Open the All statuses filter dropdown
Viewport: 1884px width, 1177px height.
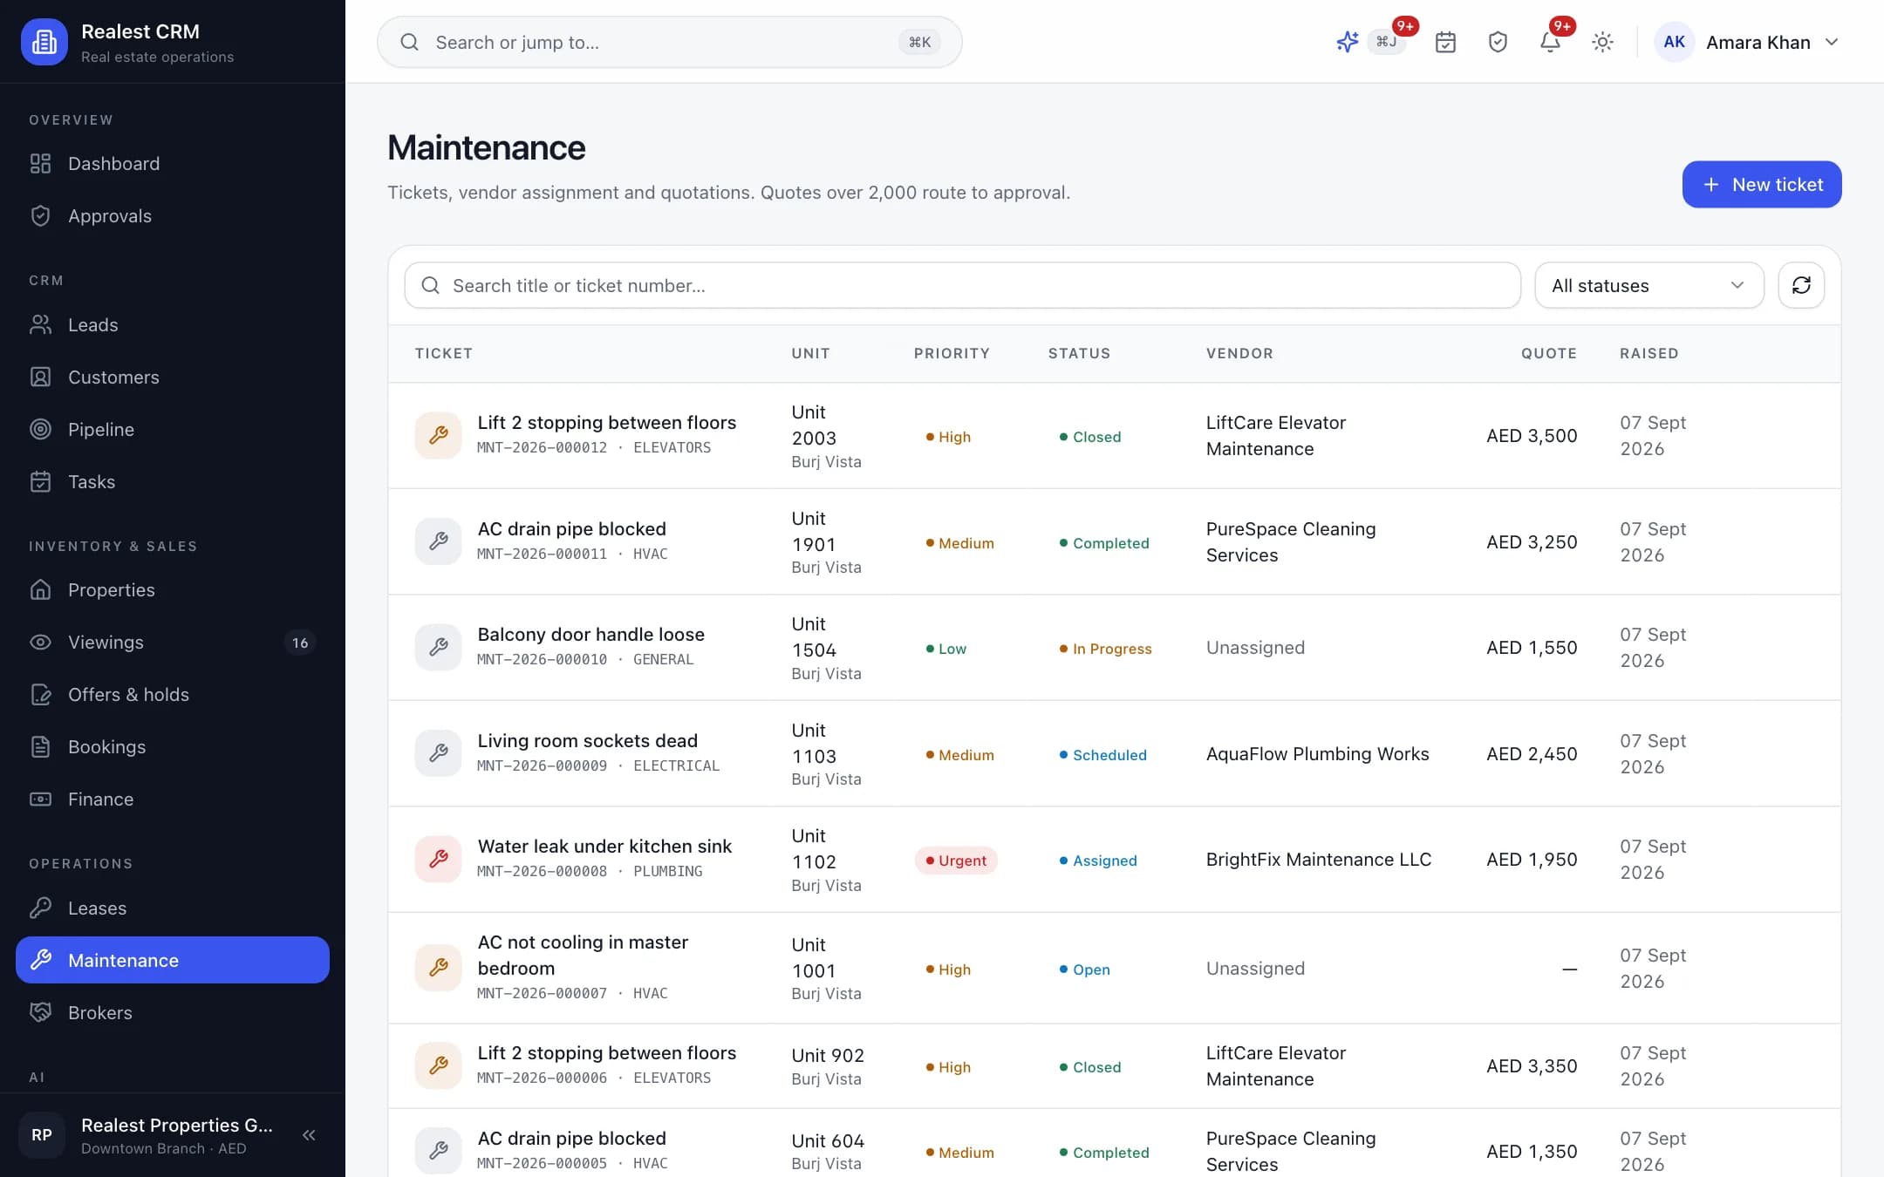(1649, 285)
